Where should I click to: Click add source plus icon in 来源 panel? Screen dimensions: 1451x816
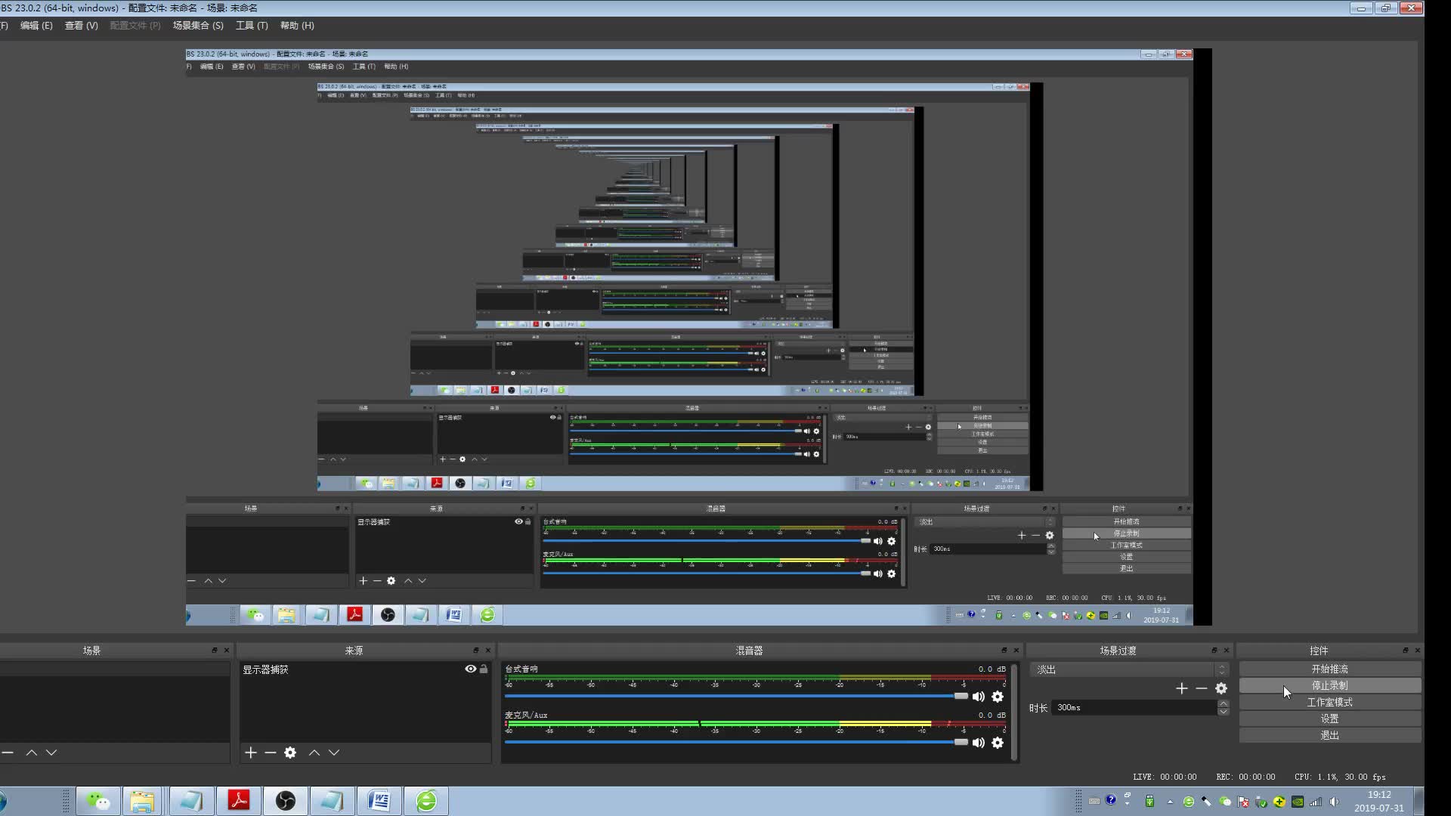tap(250, 753)
